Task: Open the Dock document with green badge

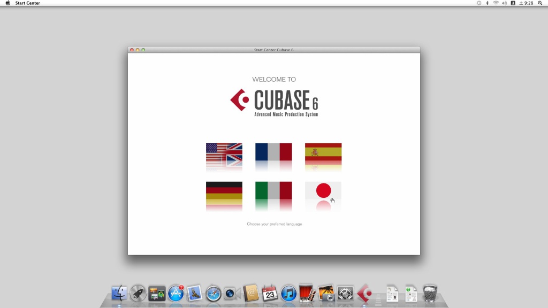Action: pyautogui.click(x=411, y=294)
